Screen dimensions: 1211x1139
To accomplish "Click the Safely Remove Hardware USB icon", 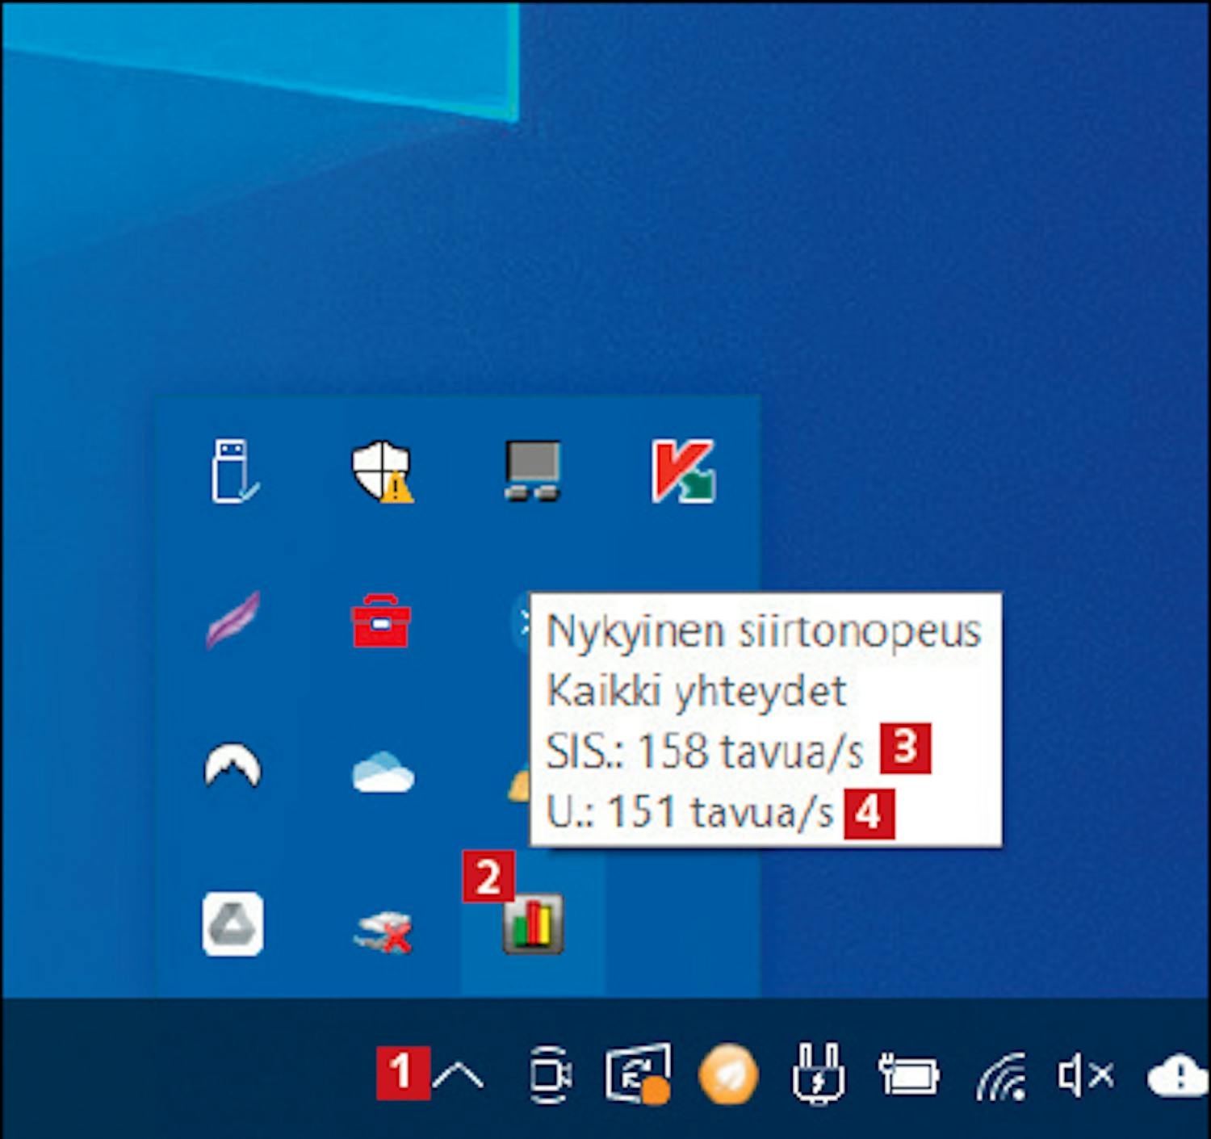I will [233, 471].
